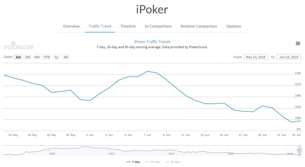The image size is (305, 167).
Task: Show All time zoom range
Action: [66, 57]
